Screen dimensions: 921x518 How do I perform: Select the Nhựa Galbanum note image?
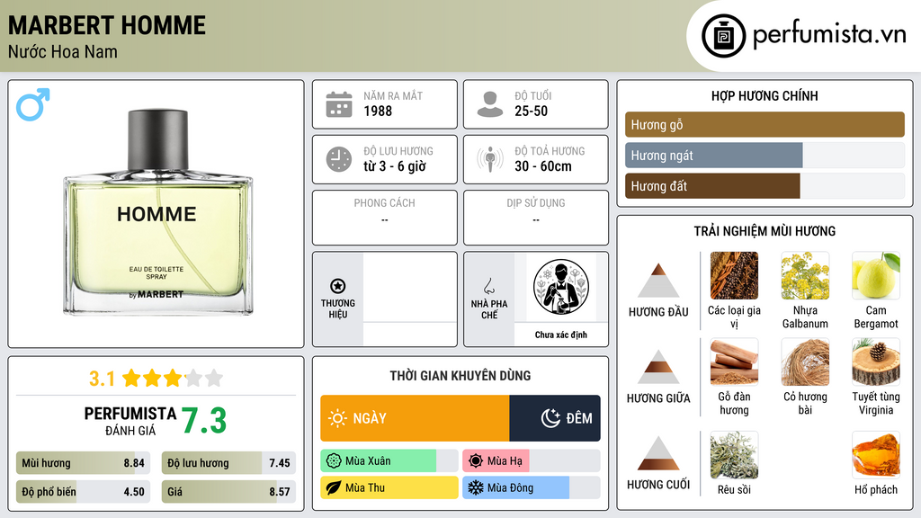click(x=805, y=275)
